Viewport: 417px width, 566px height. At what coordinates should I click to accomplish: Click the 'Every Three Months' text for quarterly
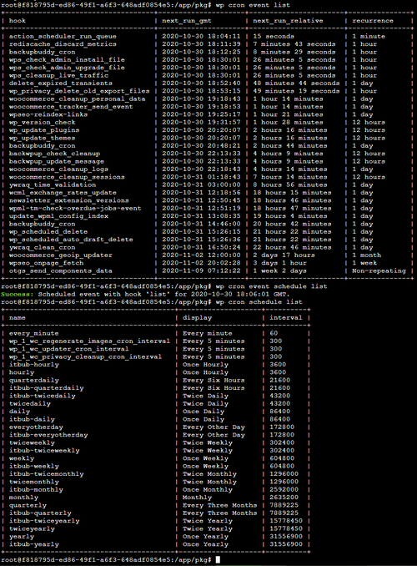[219, 505]
